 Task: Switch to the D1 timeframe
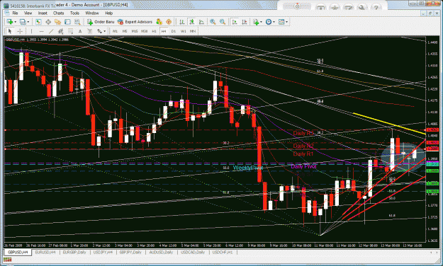point(174,31)
